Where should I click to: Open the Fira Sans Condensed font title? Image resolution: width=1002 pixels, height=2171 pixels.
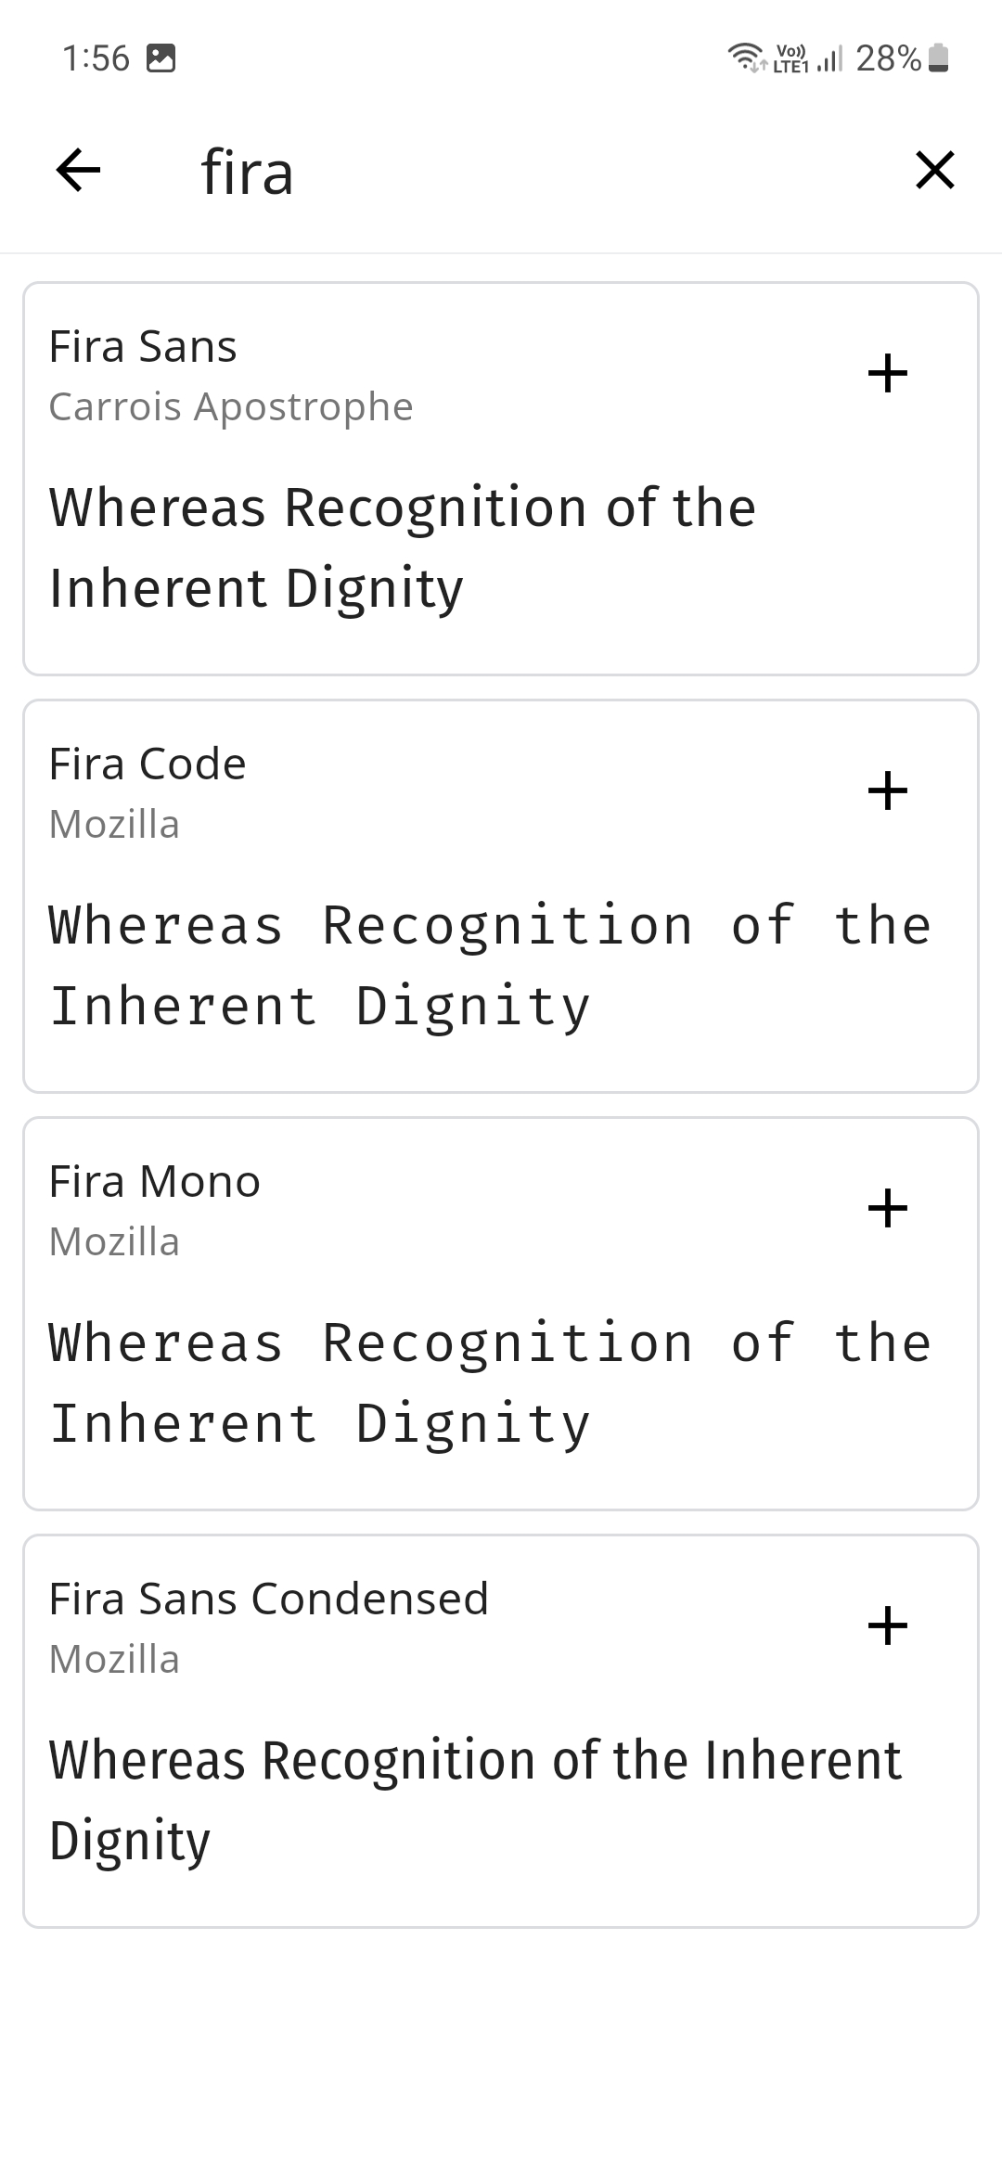tap(269, 1599)
